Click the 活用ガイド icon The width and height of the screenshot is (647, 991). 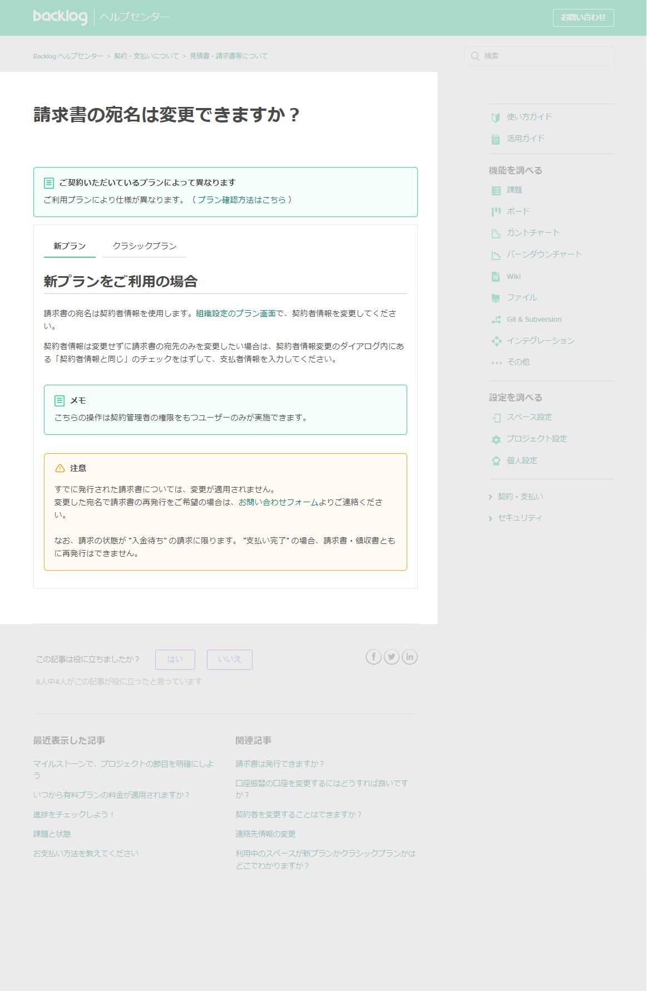tap(496, 139)
